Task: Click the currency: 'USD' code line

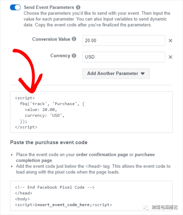Action: [x=45, y=115]
